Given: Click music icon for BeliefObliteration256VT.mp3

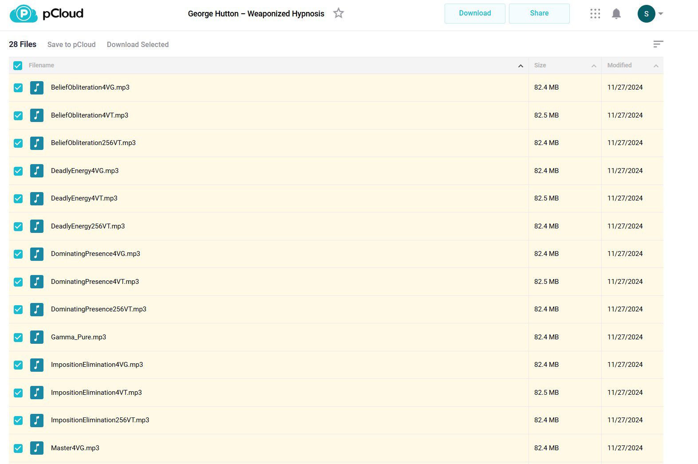Looking at the screenshot, I should 37,143.
